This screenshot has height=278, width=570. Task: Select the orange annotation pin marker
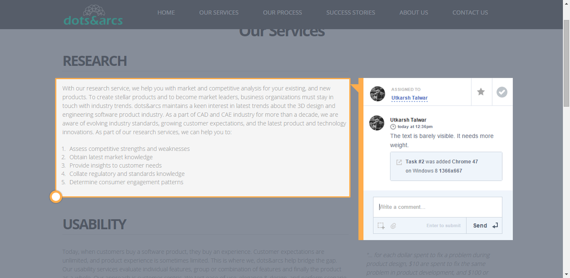point(56,196)
